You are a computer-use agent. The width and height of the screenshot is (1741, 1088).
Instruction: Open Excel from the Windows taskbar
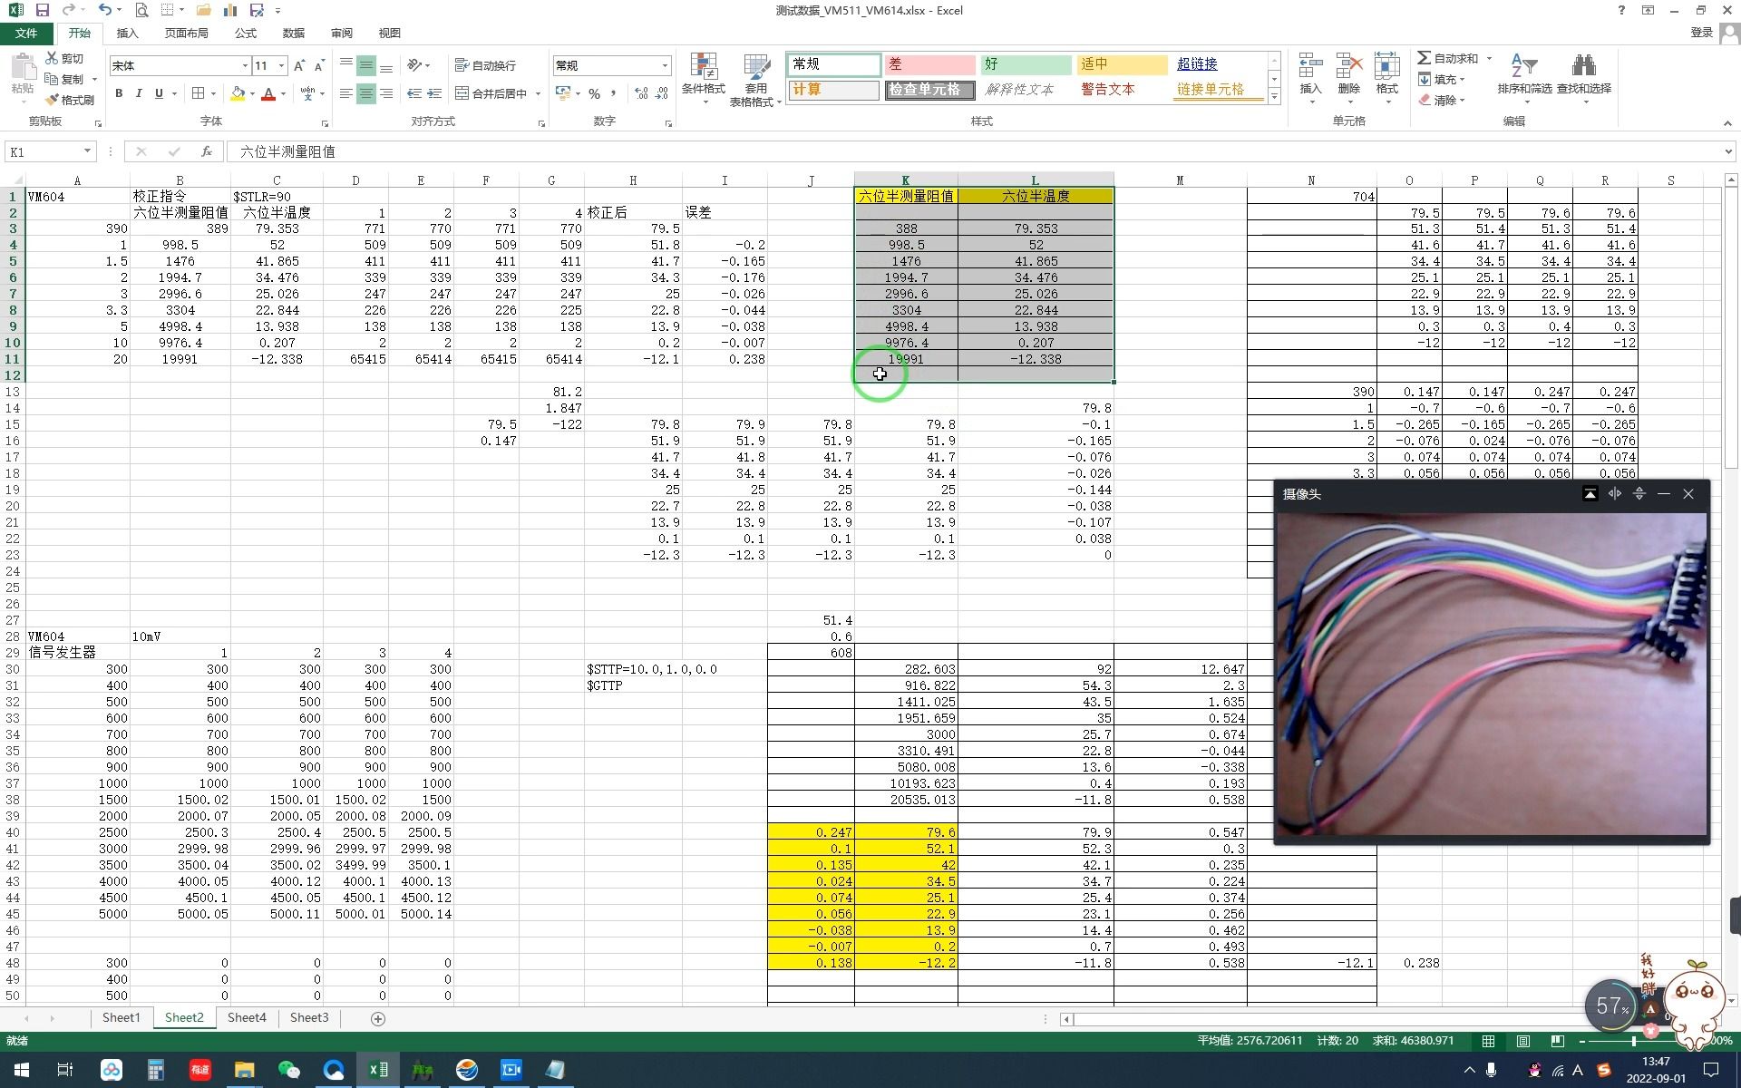click(x=378, y=1070)
